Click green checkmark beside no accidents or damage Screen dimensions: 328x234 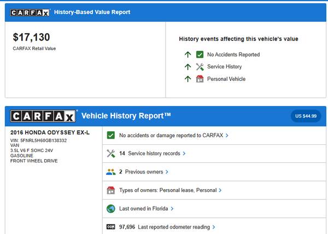coord(111,135)
